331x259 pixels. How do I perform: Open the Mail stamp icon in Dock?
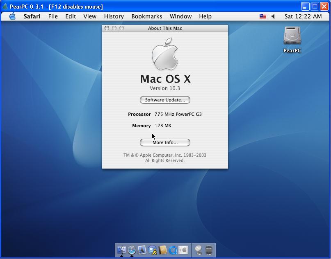(x=142, y=250)
